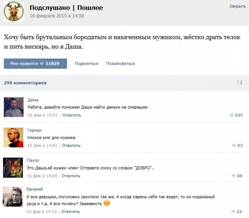
Task: Open Дима's profile photo
Action: (14, 107)
